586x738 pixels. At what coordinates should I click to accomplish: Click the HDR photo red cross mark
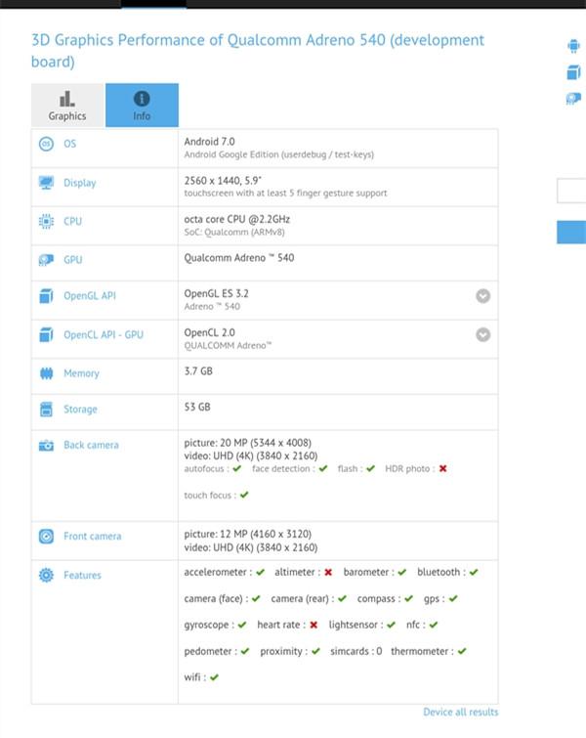pos(442,469)
